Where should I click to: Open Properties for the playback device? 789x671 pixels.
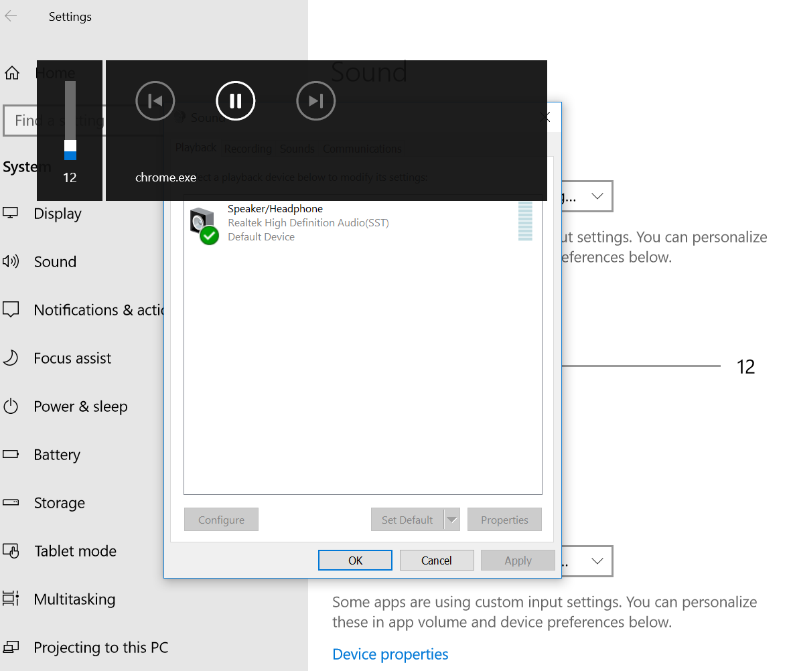(505, 520)
